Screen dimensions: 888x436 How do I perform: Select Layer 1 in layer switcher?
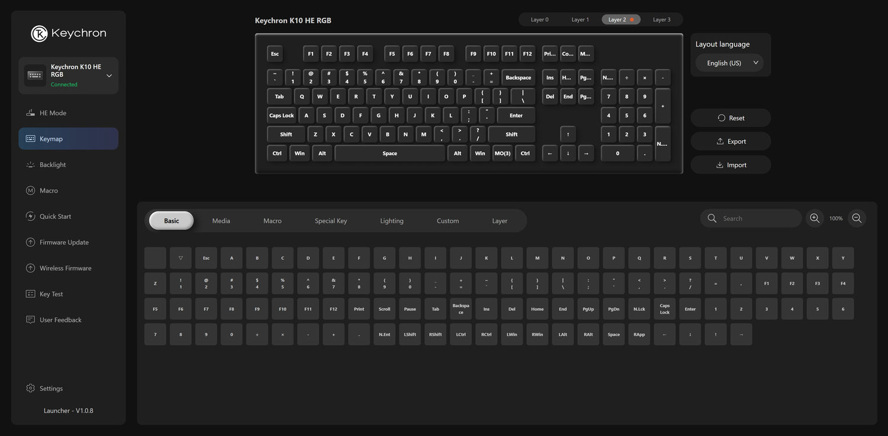click(x=580, y=19)
